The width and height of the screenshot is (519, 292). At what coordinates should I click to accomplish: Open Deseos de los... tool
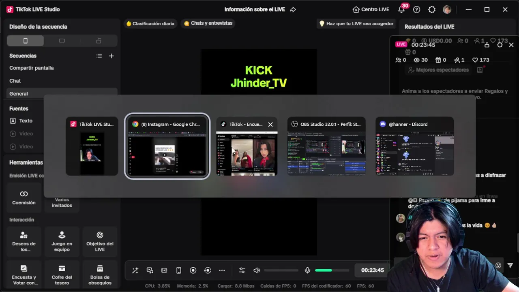[x=24, y=241]
